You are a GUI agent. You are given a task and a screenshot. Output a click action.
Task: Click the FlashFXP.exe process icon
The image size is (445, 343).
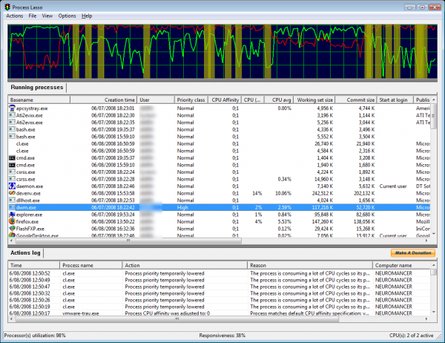click(12, 228)
